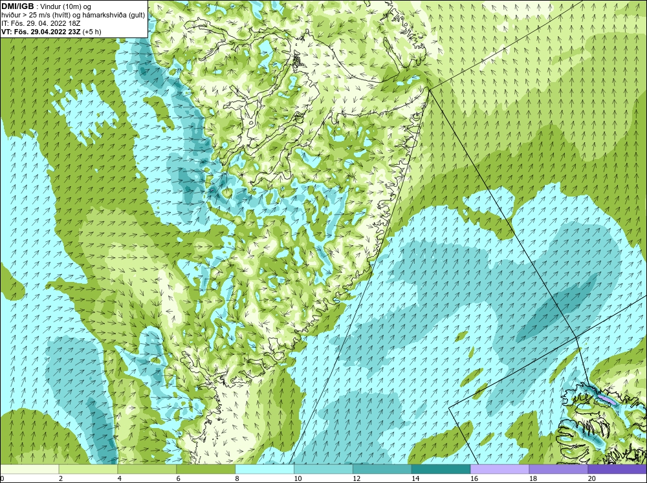Click the legend tick label '8'
Image resolution: width=647 pixels, height=483 pixels.
237,478
